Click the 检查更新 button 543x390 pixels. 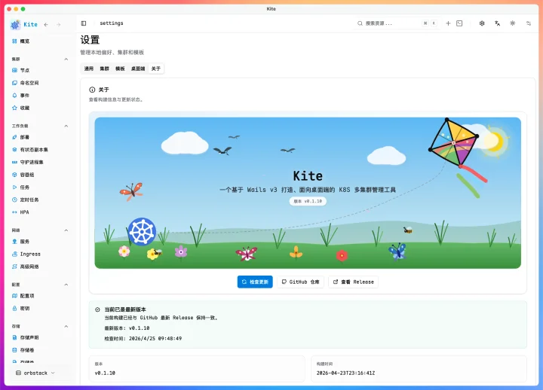(x=255, y=282)
